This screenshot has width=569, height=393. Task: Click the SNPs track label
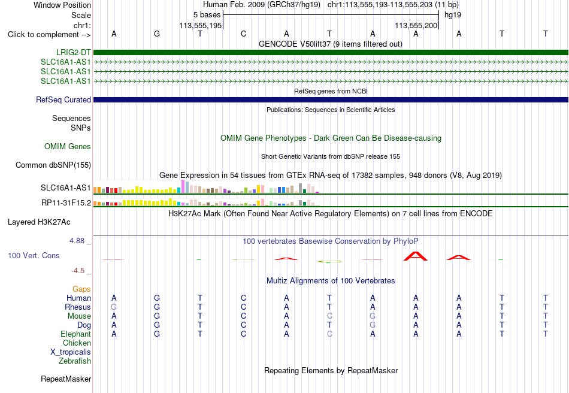click(x=81, y=128)
